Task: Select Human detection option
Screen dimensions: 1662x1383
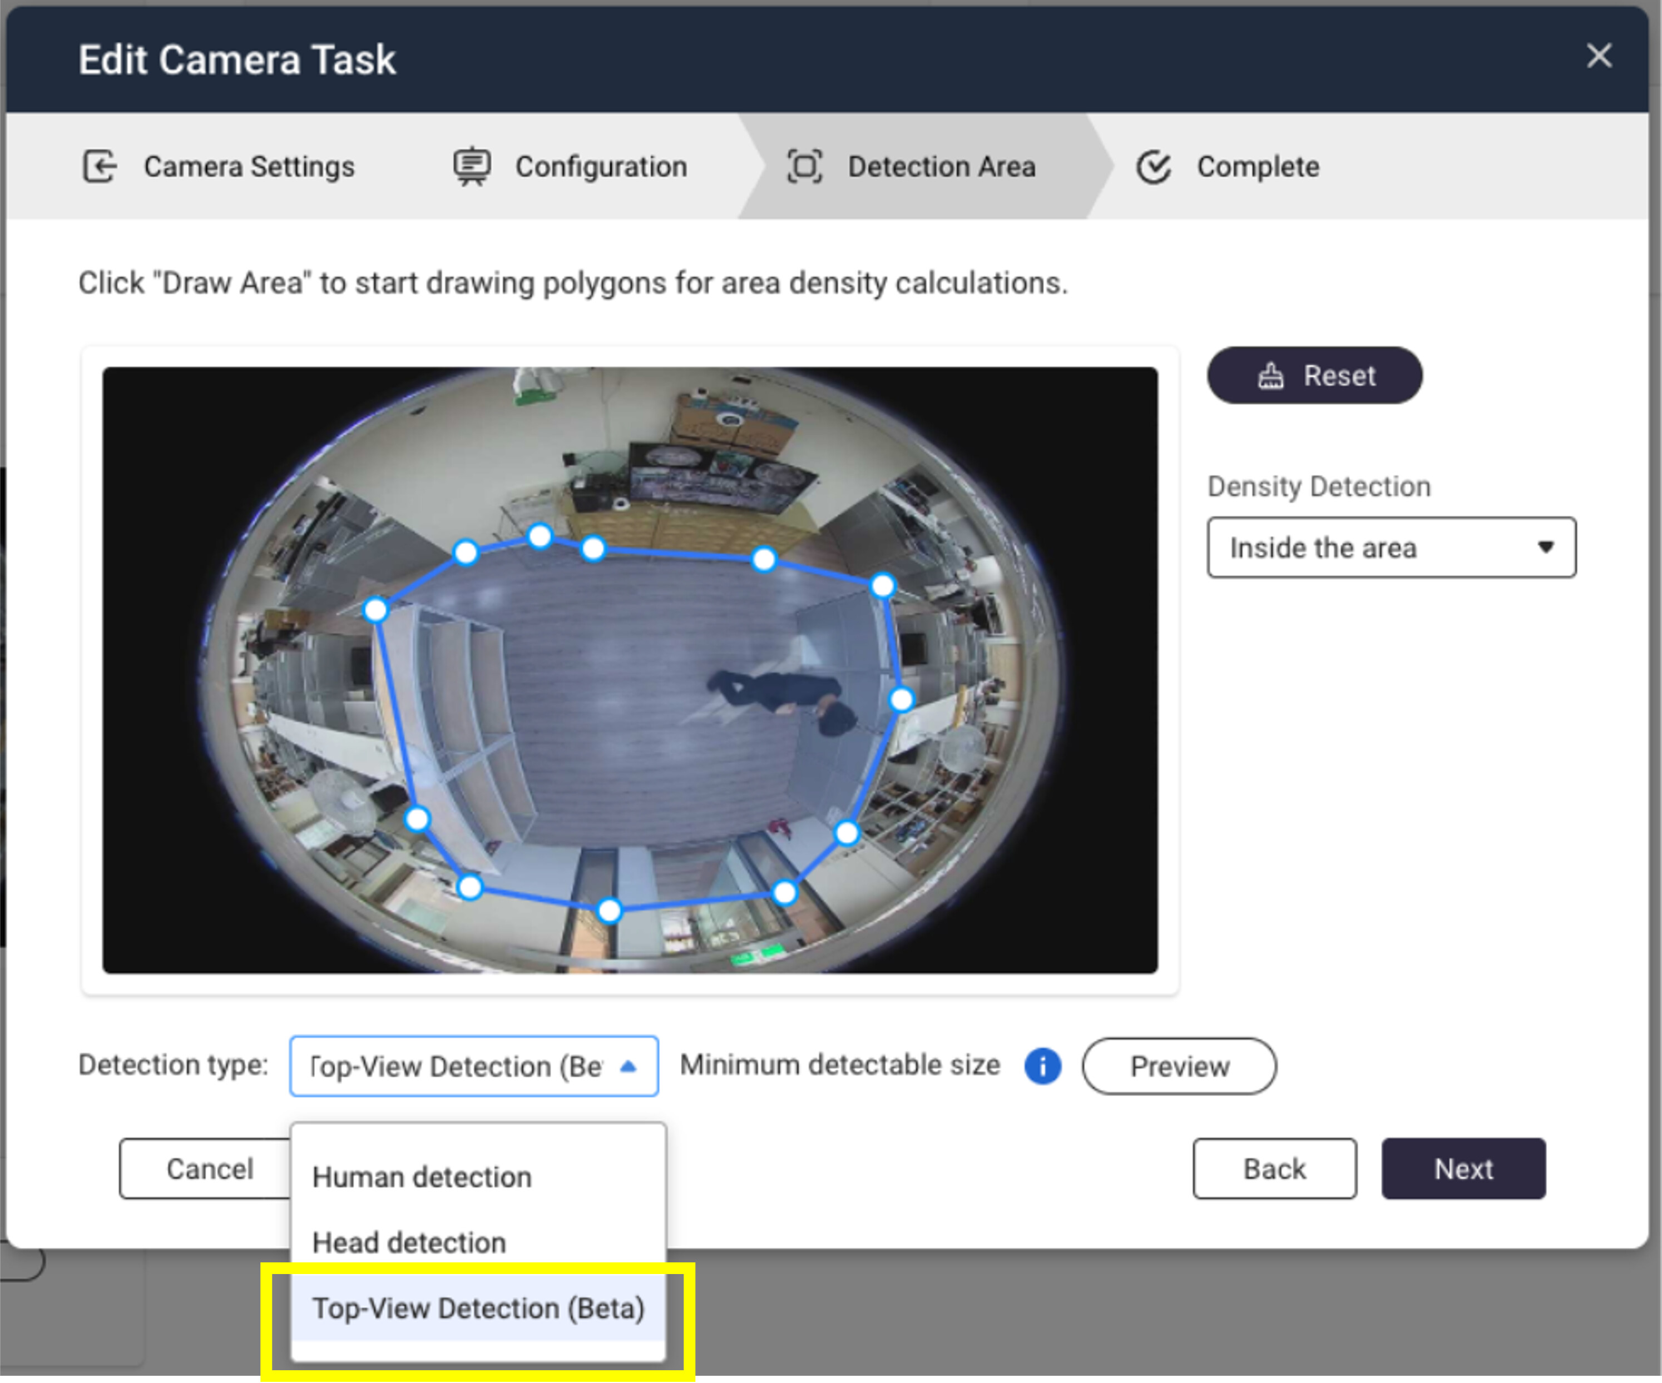Action: 422,1177
